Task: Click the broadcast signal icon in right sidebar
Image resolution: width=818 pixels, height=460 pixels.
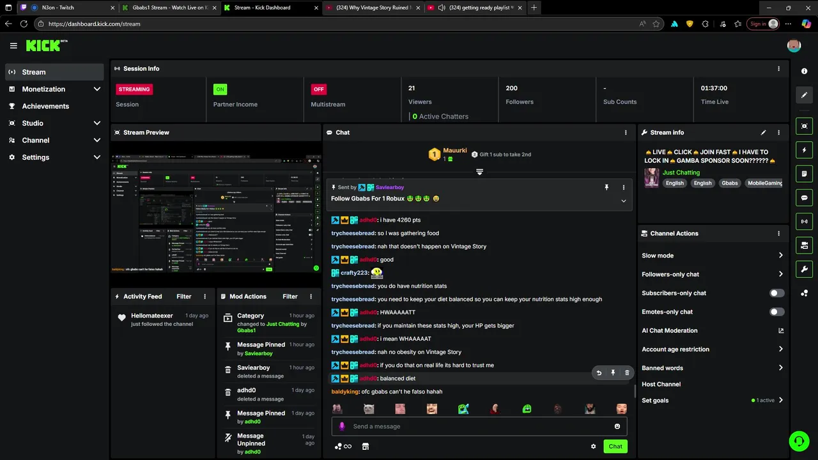Action: click(x=805, y=222)
